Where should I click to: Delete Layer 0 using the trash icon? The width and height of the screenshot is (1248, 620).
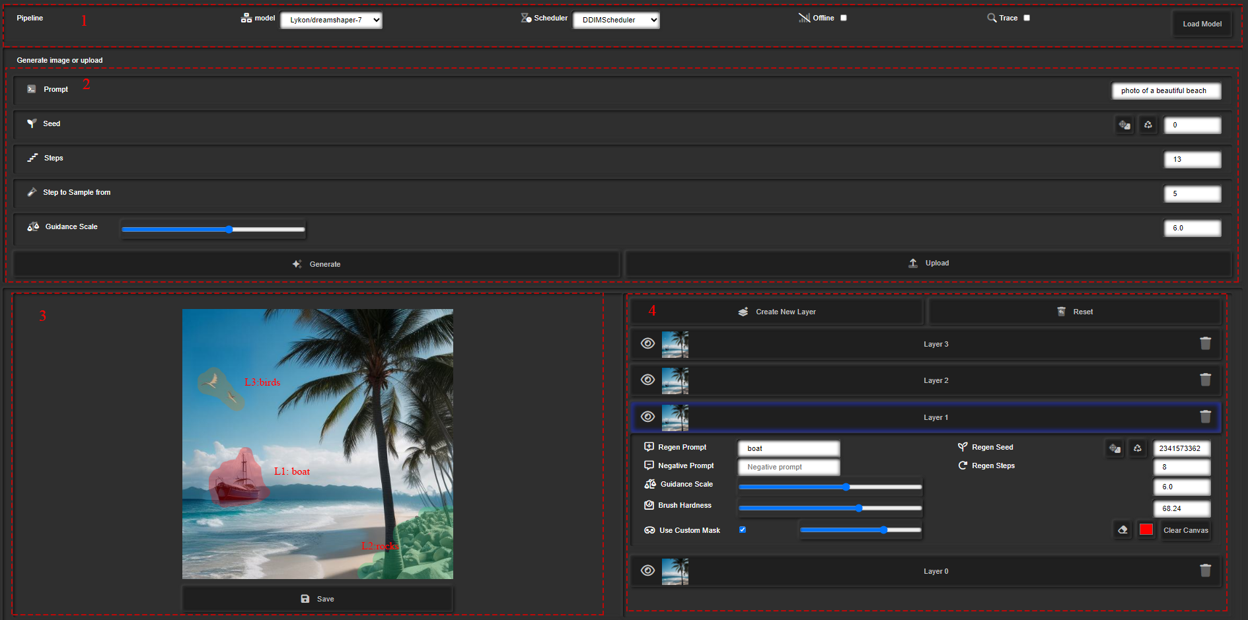tap(1205, 570)
